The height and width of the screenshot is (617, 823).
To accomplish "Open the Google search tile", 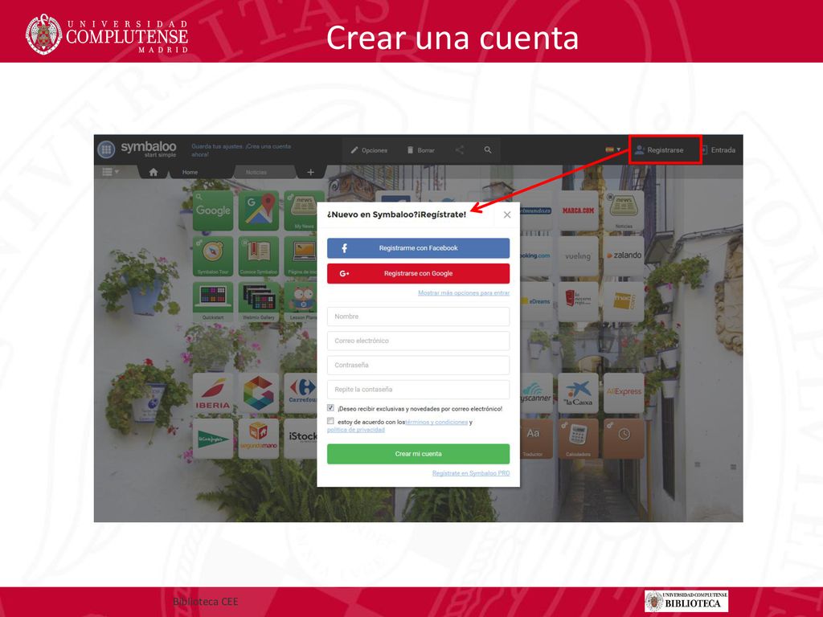I will point(212,210).
